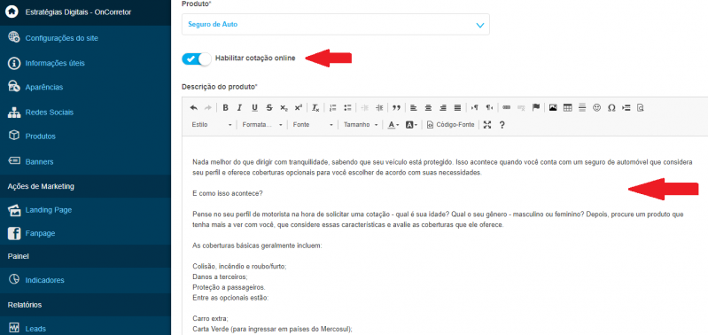Image resolution: width=708 pixels, height=335 pixels.
Task: Open the Produto dropdown Seguro de Auto
Action: point(336,25)
